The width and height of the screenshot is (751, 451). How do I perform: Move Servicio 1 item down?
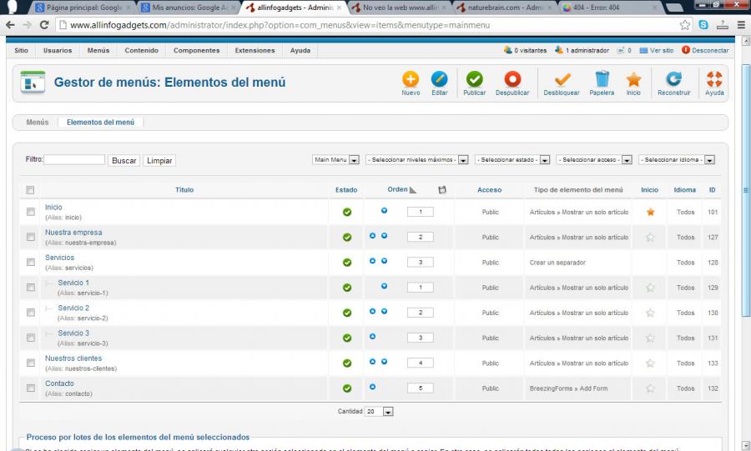[x=384, y=286]
